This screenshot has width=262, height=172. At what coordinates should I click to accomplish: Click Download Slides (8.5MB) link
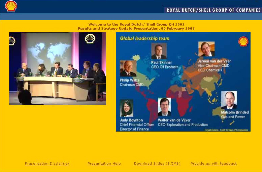coord(157,164)
